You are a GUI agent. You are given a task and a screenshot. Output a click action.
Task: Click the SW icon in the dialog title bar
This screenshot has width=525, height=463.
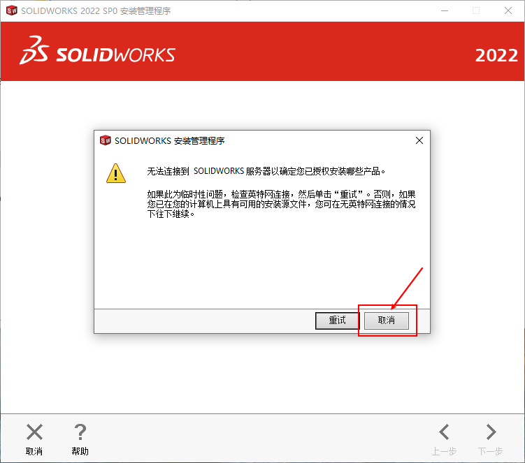105,140
